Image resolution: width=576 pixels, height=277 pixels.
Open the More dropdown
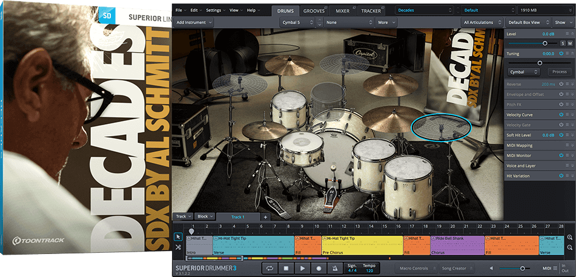386,22
